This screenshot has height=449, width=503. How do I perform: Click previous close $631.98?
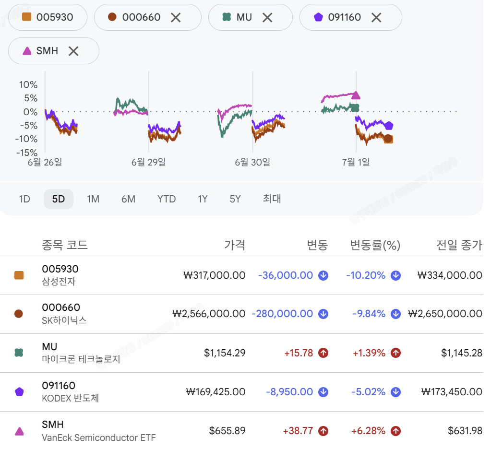[465, 431]
